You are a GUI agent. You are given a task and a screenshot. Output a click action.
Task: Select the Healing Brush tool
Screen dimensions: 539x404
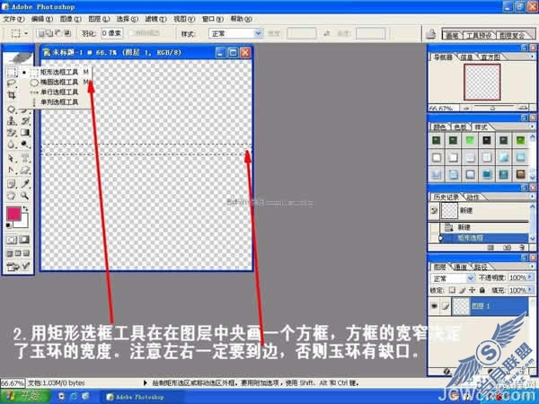12,110
